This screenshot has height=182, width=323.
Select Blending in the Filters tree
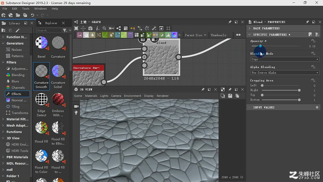(18, 75)
